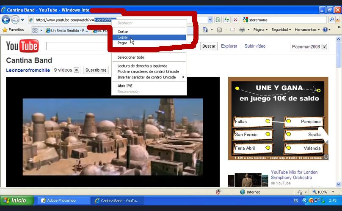This screenshot has width=342, height=211.
Task: Open YouTube Mix for London Symphony Orchestra
Action: (294, 175)
